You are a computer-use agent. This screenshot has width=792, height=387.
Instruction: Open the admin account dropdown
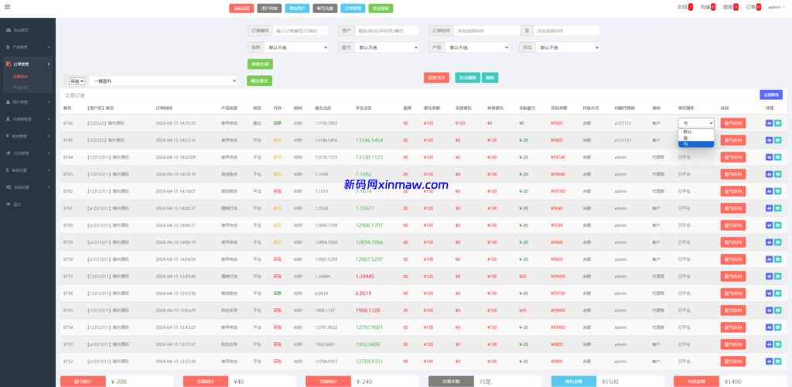pos(776,7)
